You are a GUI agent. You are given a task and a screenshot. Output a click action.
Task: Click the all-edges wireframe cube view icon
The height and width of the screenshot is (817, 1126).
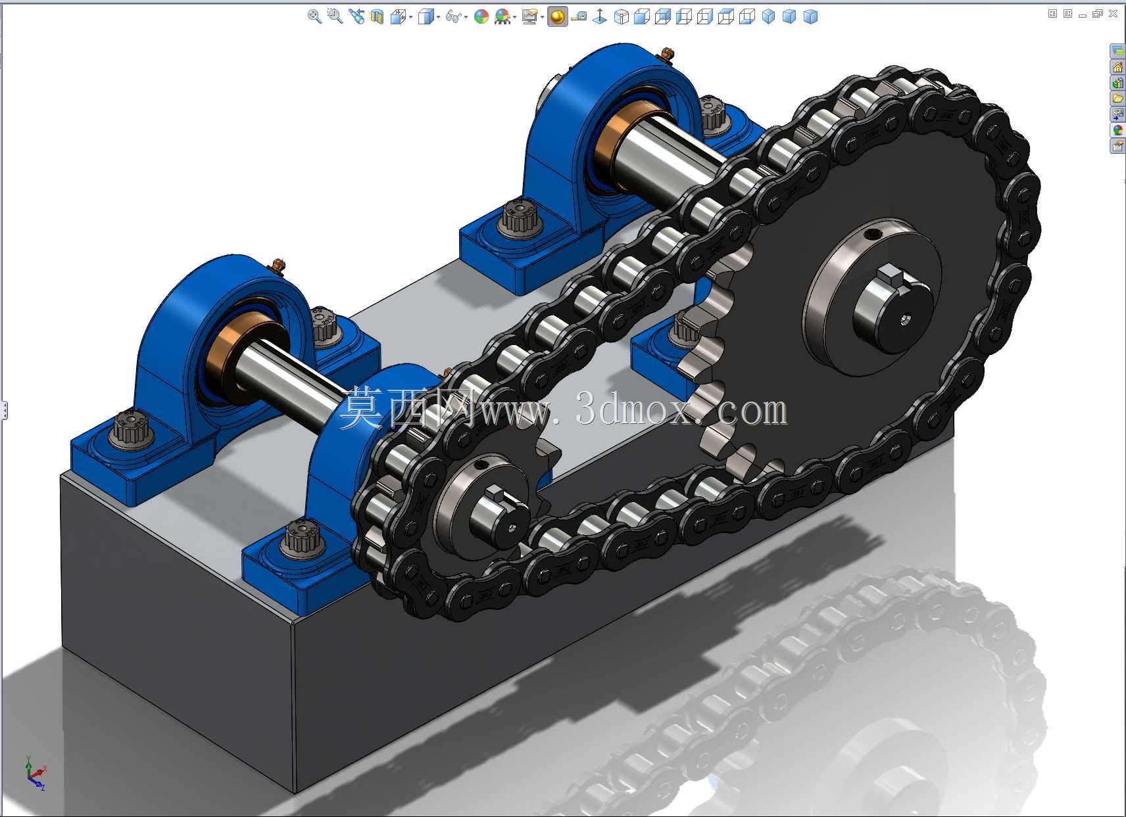(621, 16)
